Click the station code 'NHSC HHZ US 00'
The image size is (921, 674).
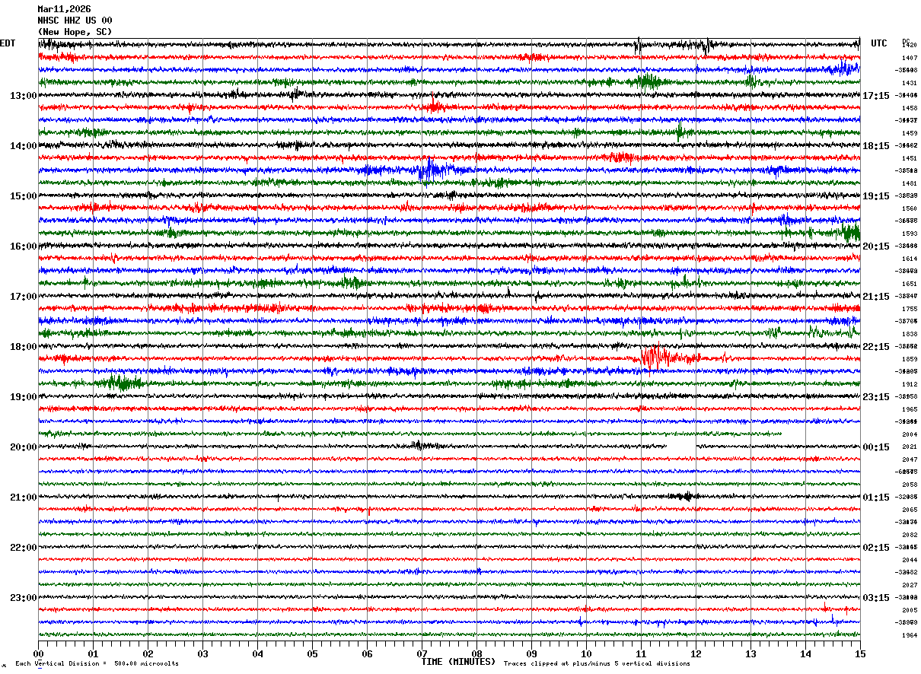[x=75, y=21]
